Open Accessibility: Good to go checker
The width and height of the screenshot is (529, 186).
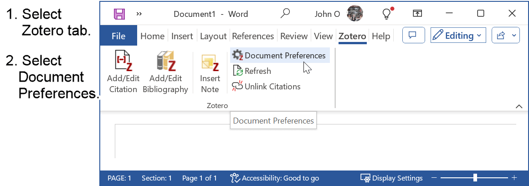[x=274, y=178]
